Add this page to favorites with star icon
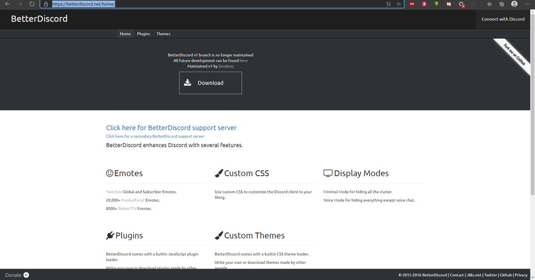Screen dimensions: 535x280 tap(399, 4)
